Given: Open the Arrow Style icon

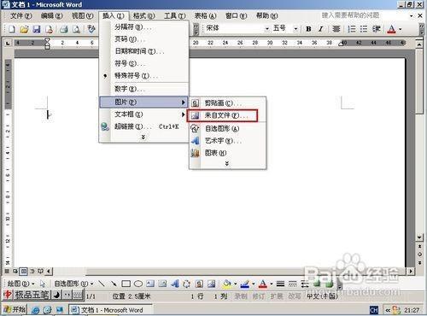Looking at the screenshot, I should pyautogui.click(x=305, y=284).
